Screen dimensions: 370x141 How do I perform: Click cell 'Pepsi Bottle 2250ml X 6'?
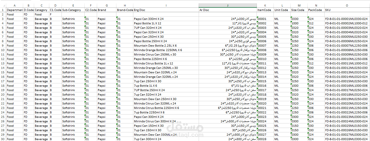click(x=166, y=59)
